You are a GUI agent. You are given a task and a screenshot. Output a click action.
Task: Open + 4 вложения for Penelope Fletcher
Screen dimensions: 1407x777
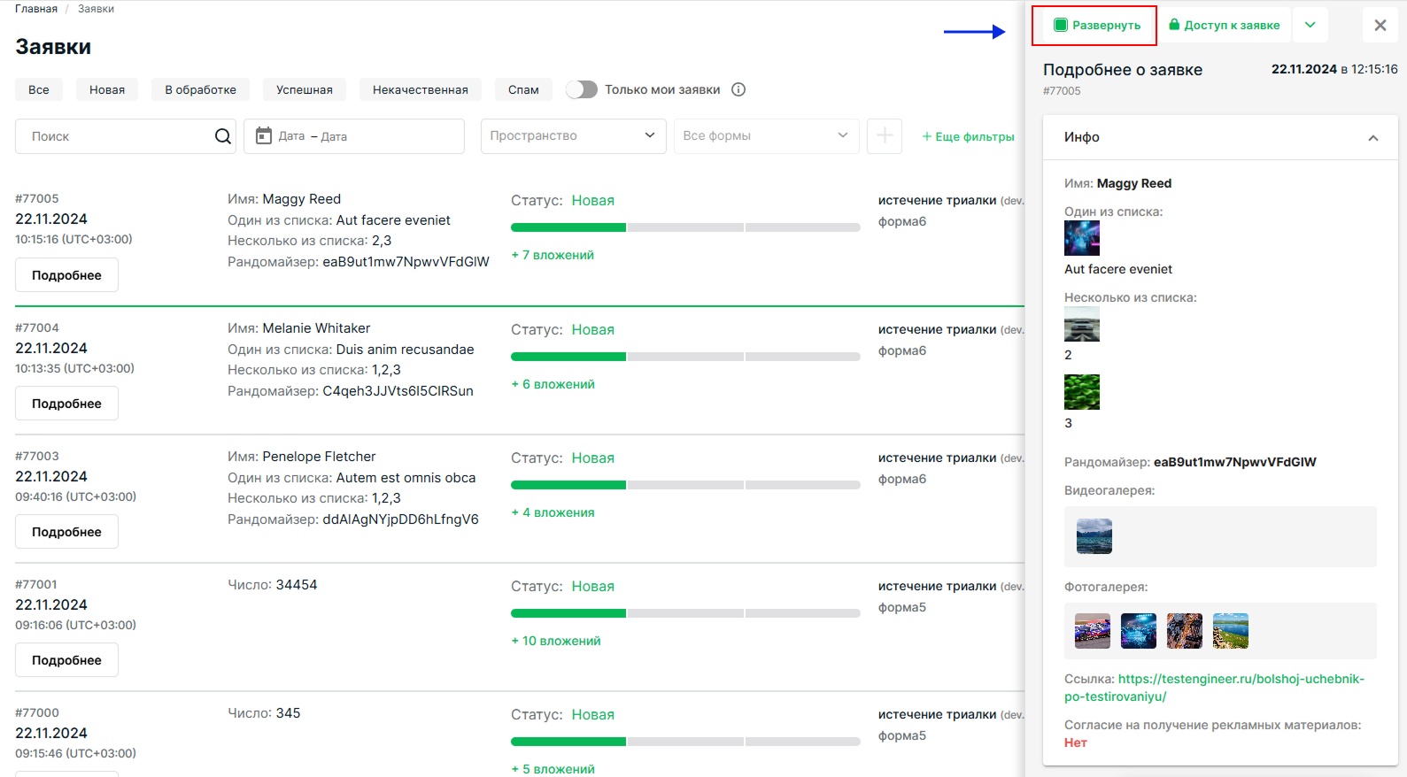(x=553, y=512)
